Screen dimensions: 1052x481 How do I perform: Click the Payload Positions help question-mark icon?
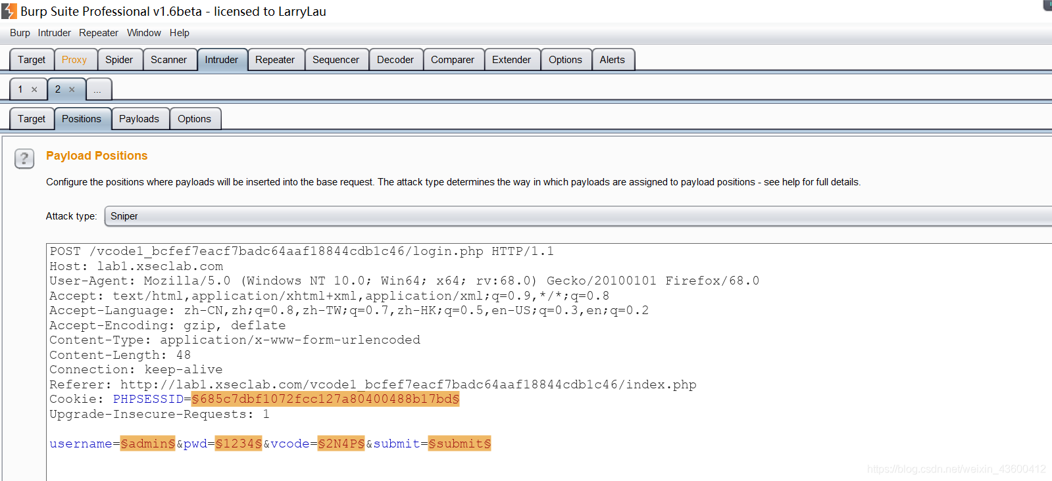24,158
